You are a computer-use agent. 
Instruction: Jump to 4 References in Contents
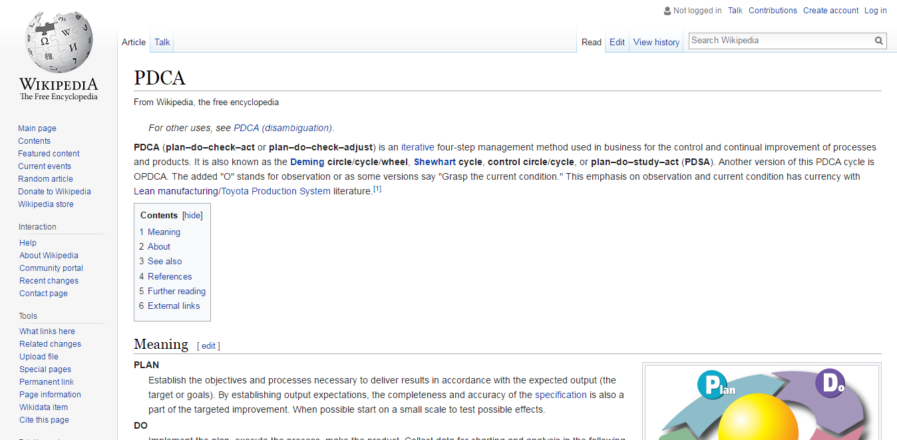(165, 277)
